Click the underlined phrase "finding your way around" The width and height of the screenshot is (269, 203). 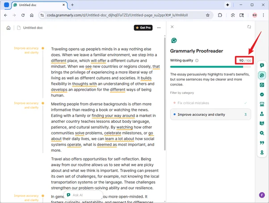coord(113,116)
